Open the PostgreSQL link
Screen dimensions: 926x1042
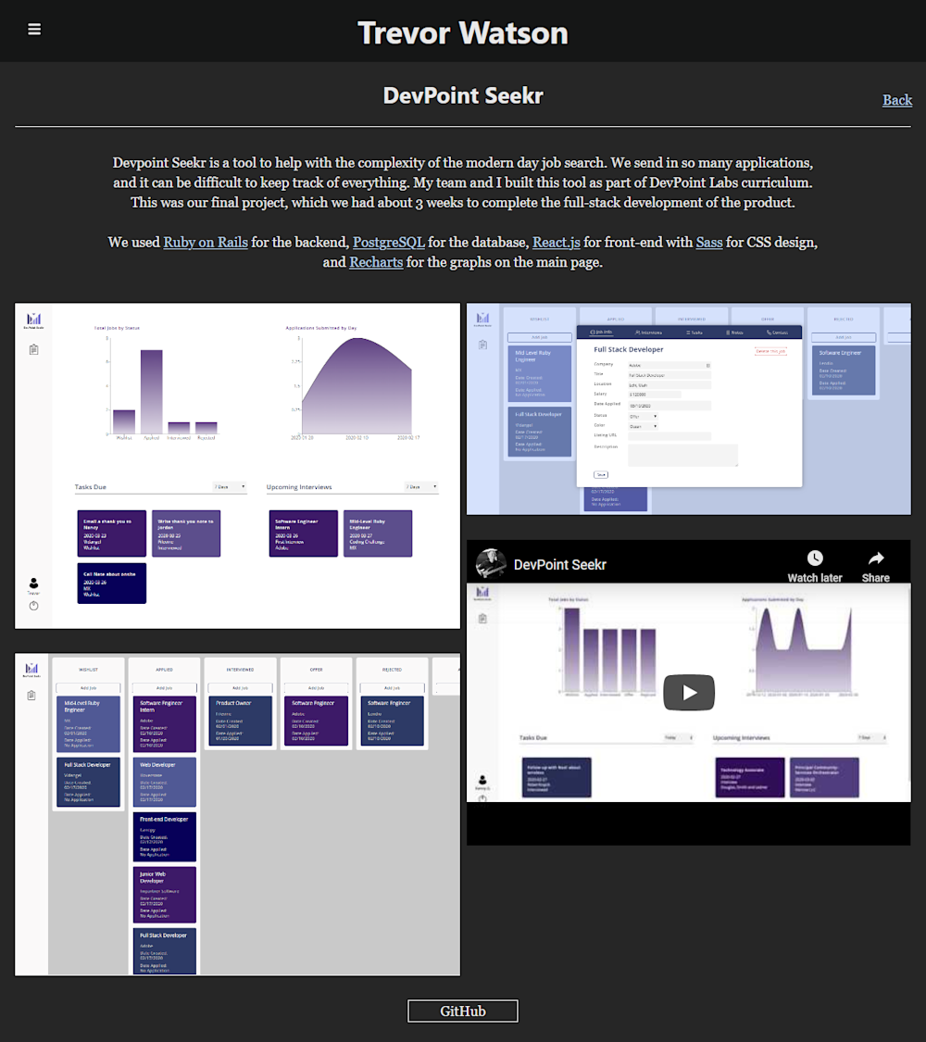click(389, 243)
